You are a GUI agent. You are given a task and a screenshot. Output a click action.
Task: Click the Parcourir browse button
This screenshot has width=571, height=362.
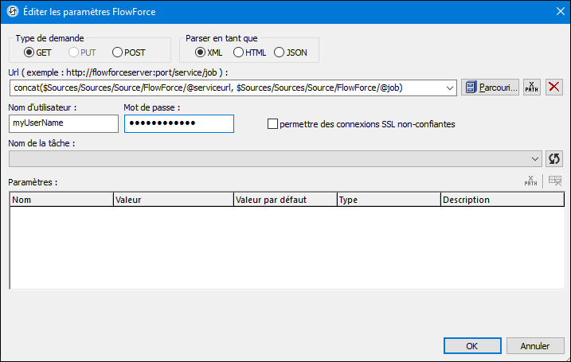490,87
